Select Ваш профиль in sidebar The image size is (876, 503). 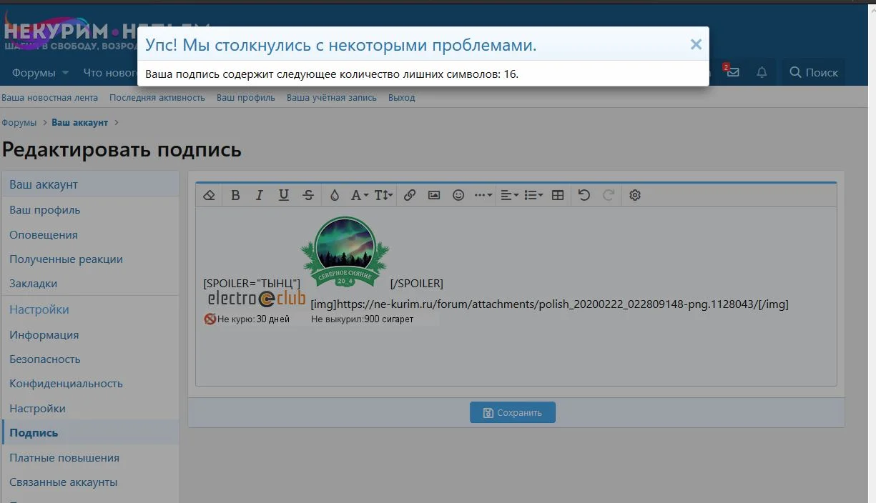pos(91,210)
